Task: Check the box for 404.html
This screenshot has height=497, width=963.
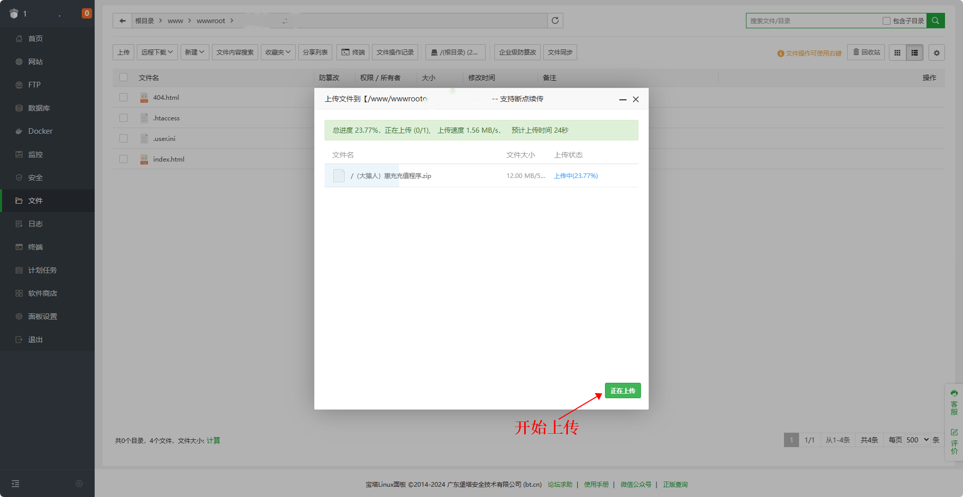Action: pos(123,97)
